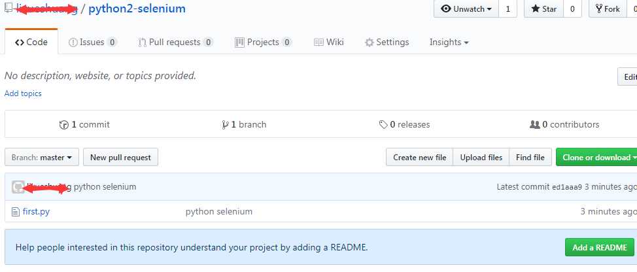Click the README help message text

point(192,247)
